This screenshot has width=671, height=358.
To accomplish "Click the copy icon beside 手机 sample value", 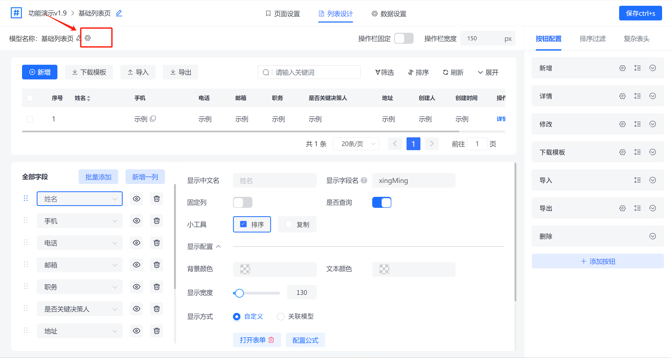I will pyautogui.click(x=153, y=119).
